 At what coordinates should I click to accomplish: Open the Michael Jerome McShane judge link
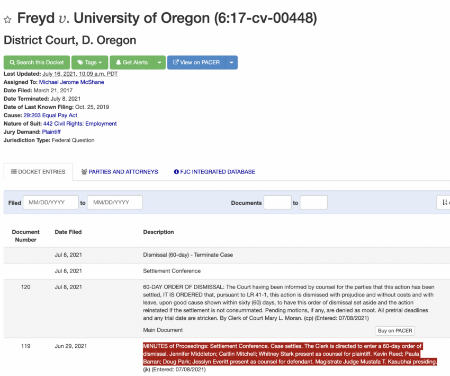coord(71,82)
